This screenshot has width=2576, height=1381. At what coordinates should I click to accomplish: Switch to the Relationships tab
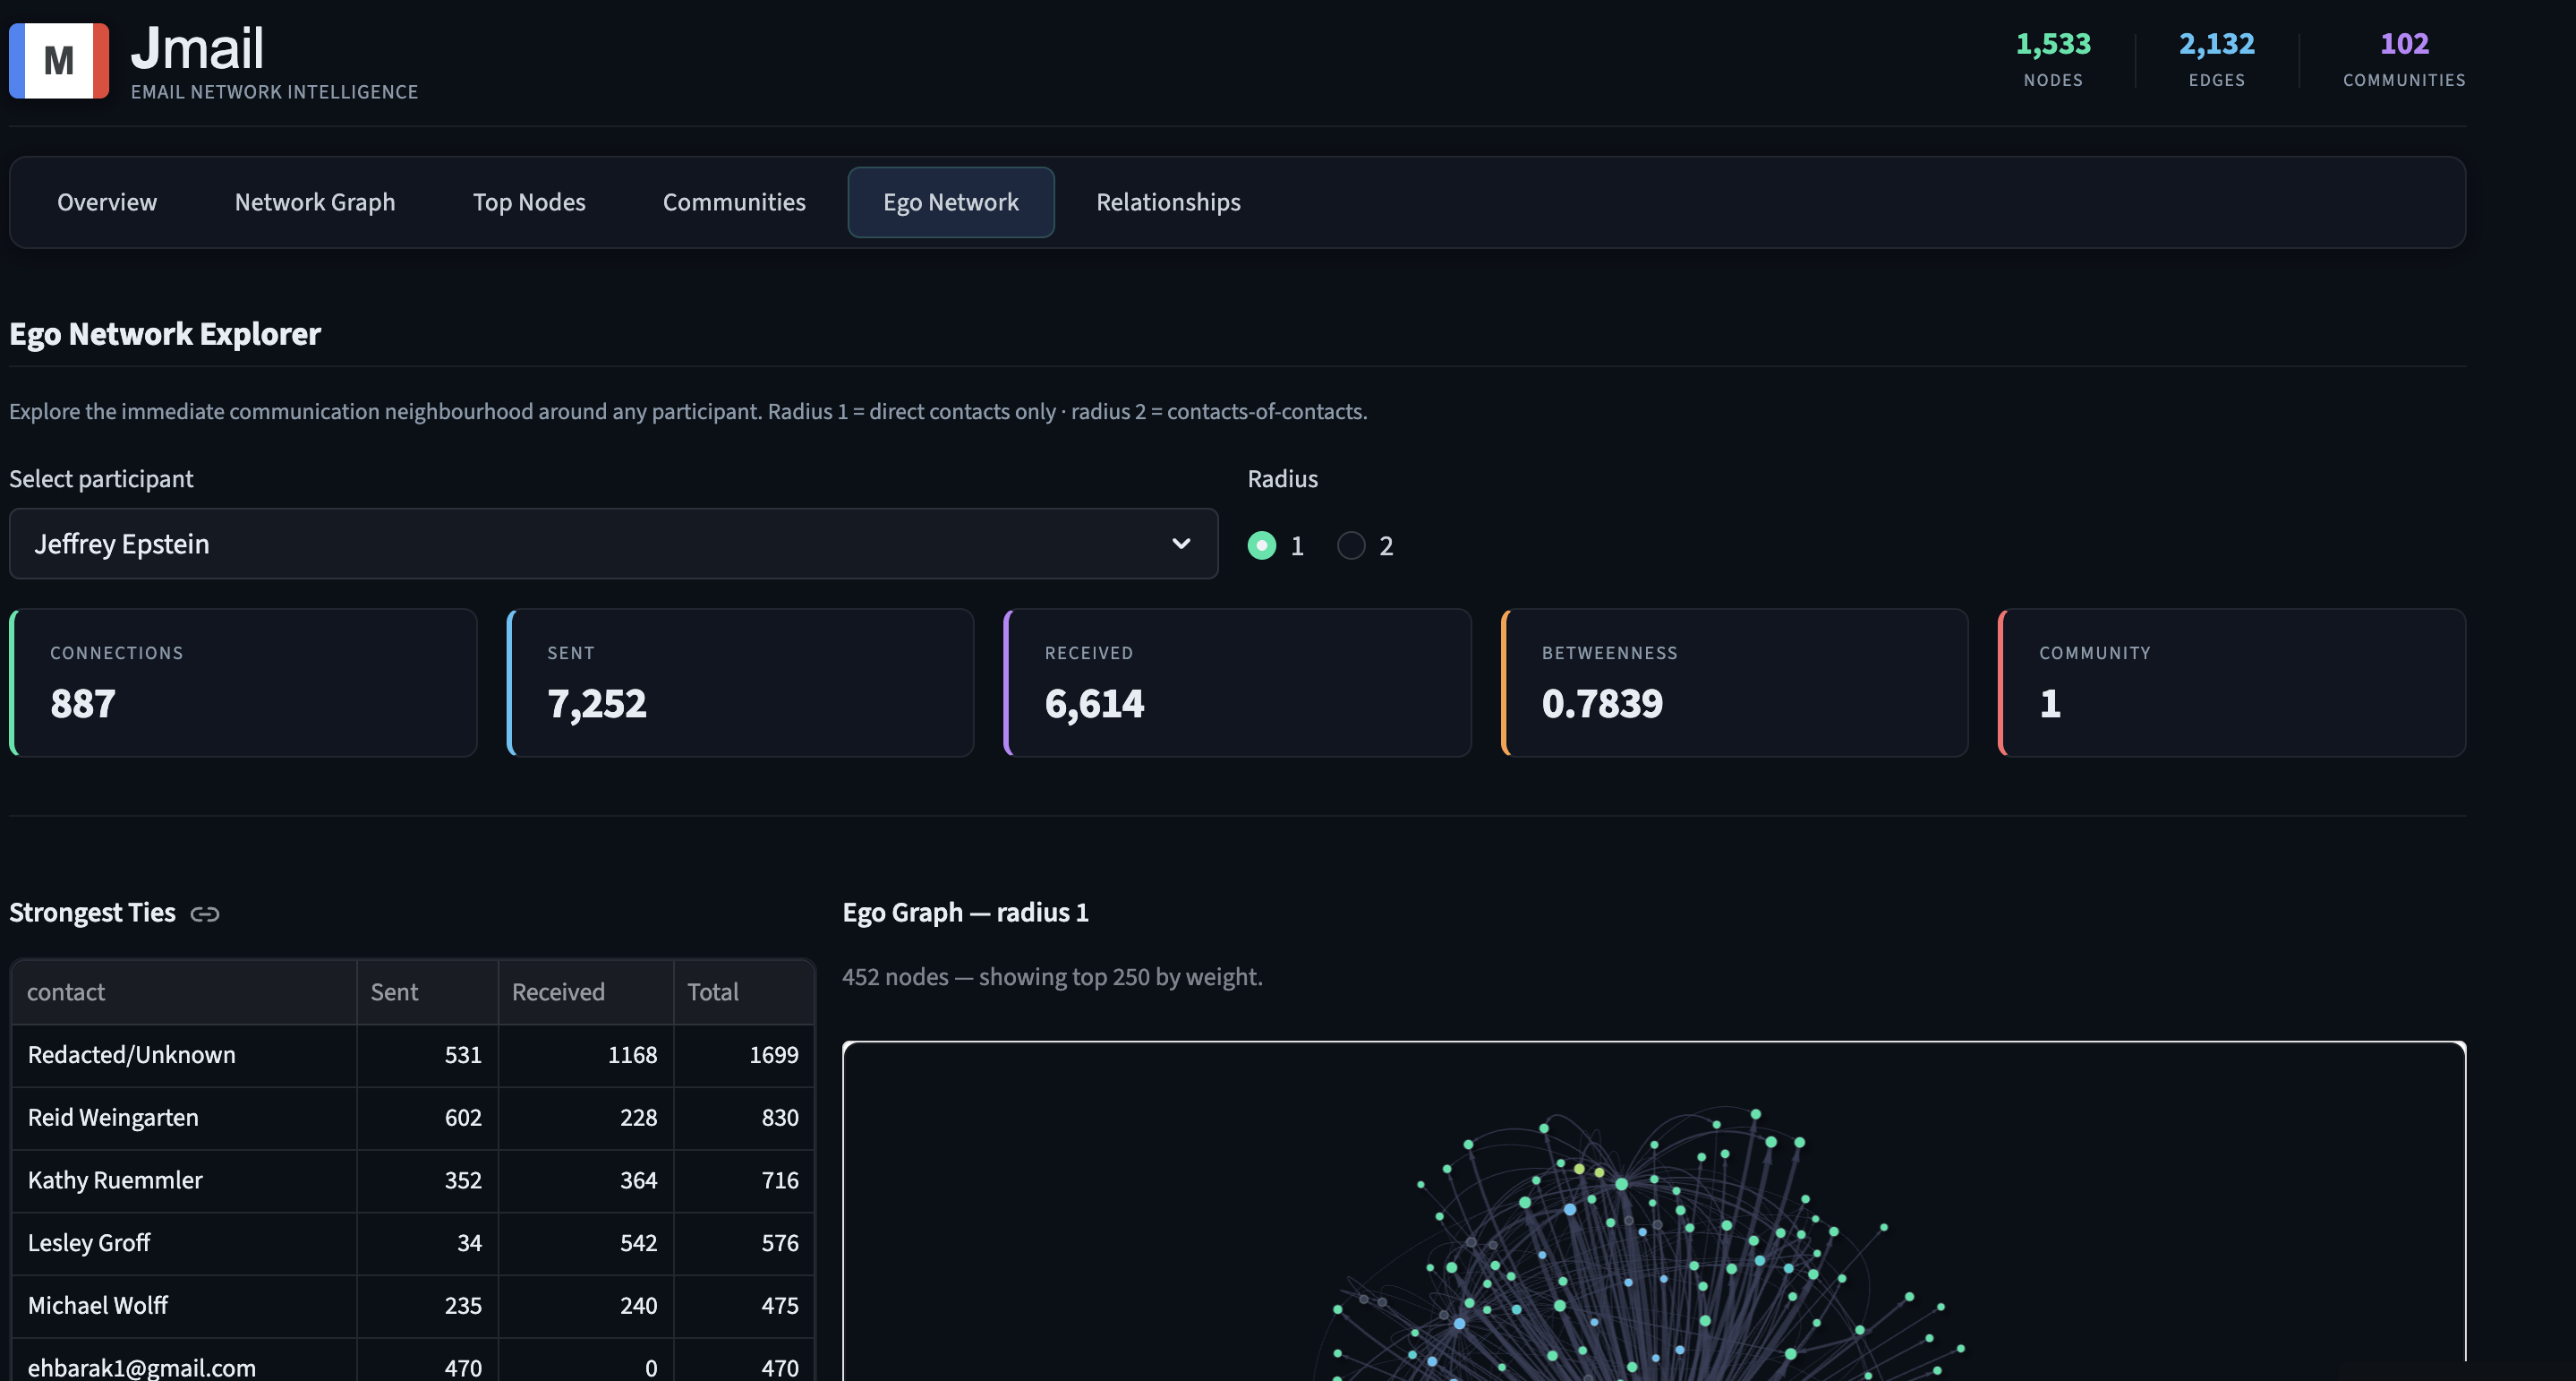point(1168,202)
